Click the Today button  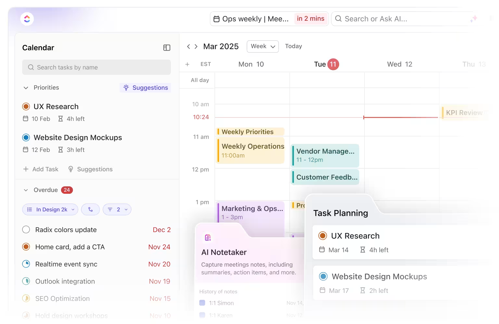click(293, 46)
